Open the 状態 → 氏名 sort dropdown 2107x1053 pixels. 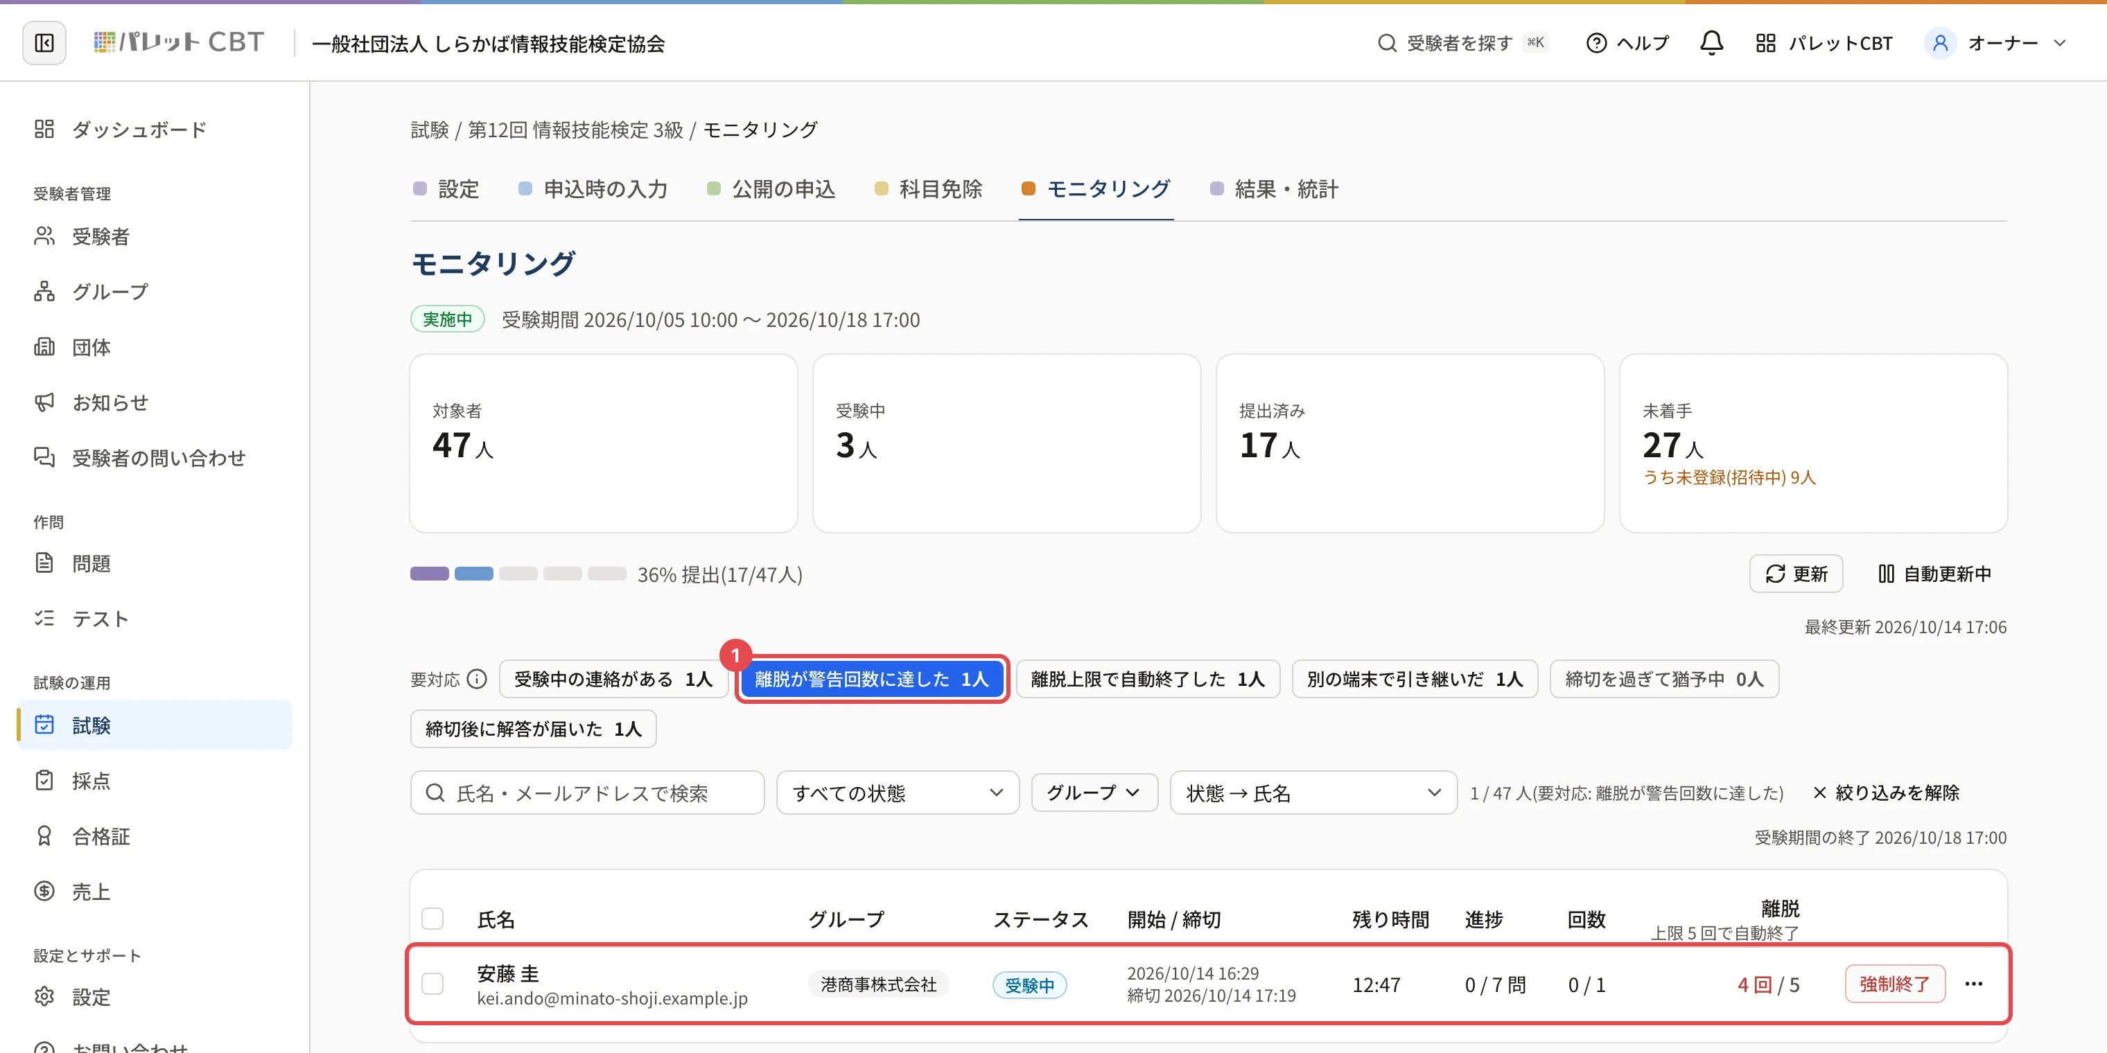tap(1313, 793)
